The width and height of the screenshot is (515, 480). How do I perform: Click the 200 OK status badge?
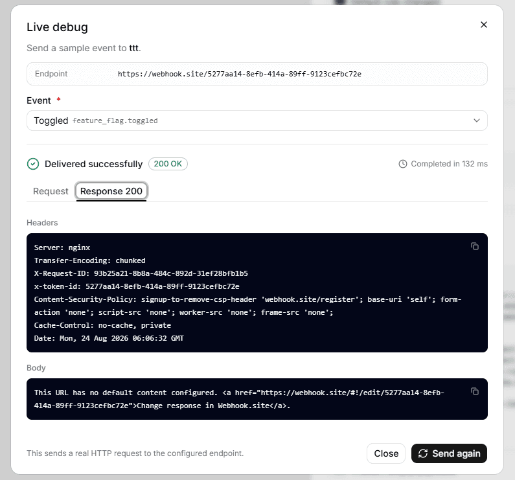click(168, 164)
